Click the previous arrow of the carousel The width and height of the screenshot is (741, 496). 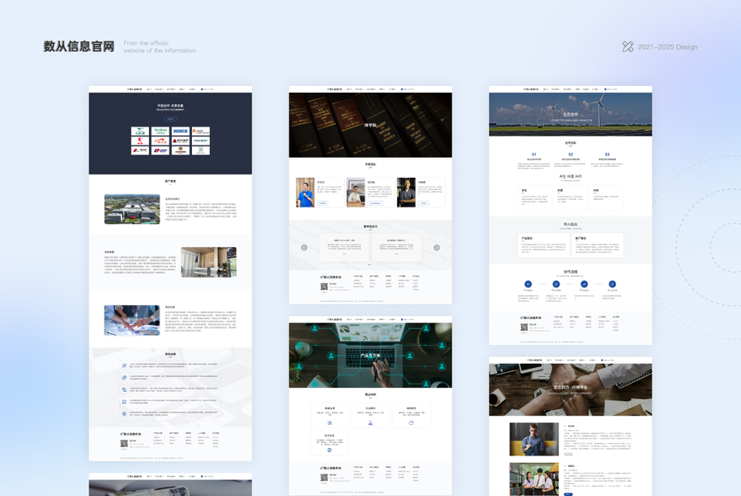click(x=304, y=247)
